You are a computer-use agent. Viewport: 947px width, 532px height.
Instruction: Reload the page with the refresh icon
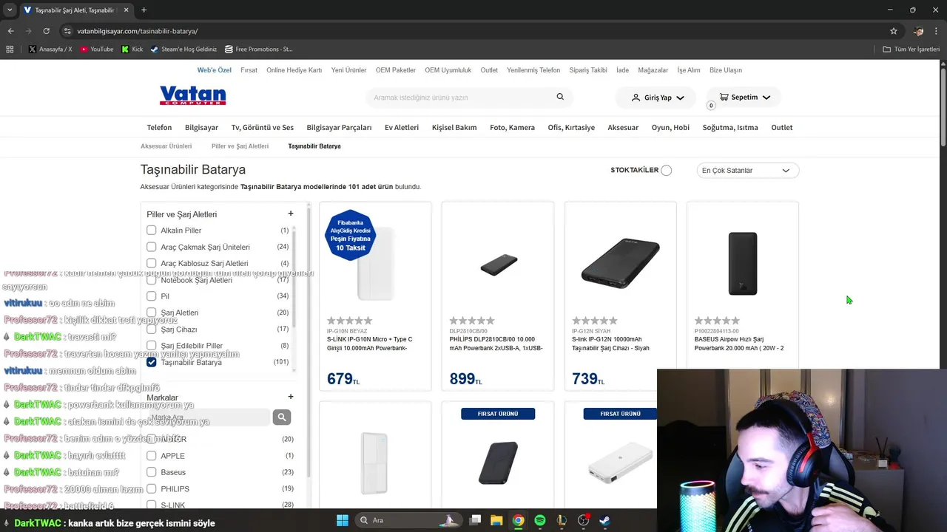46,31
